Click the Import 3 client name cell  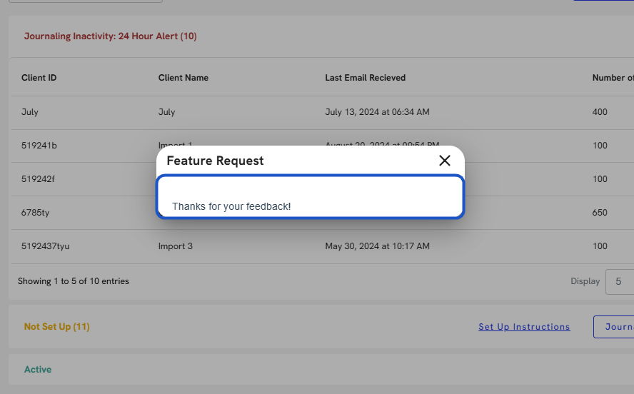[x=176, y=246]
